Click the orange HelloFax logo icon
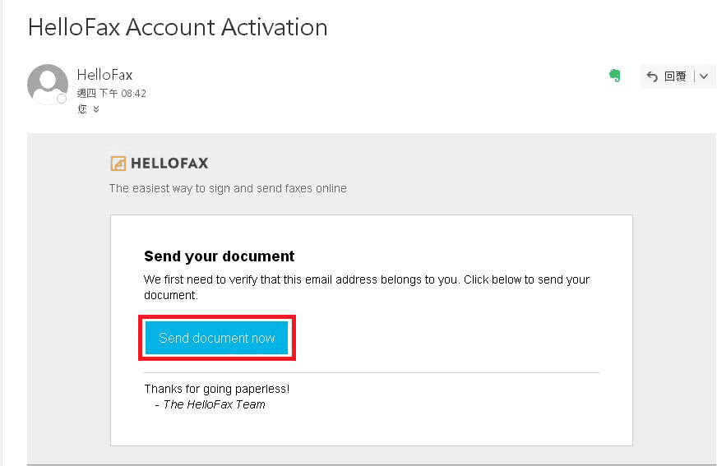Image resolution: width=717 pixels, height=466 pixels. click(118, 163)
